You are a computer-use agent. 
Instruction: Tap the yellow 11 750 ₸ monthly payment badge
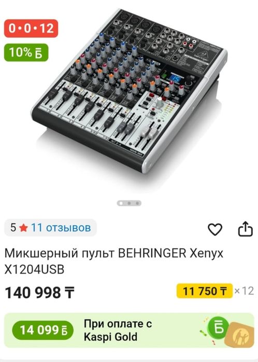click(205, 291)
